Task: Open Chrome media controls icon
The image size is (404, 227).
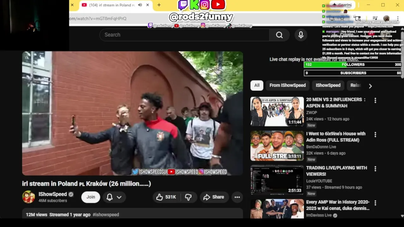Action: [375, 18]
